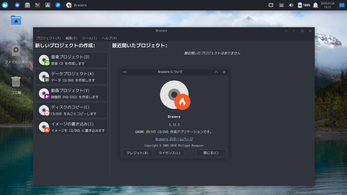Viewport: 347px width, 195px height.
Task: Shade the About dialog with its chevron
Action: pos(216,72)
